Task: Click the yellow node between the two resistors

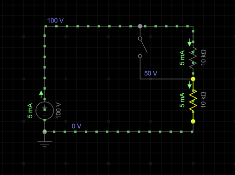Action: coord(193,79)
